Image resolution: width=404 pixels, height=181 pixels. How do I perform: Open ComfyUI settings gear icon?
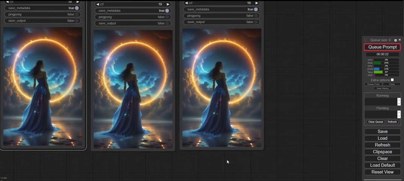pyautogui.click(x=395, y=40)
